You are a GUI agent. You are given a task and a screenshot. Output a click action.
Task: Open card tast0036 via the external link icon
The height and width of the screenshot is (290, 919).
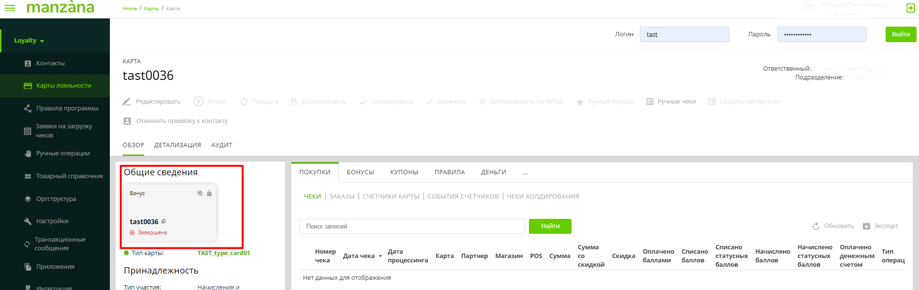click(164, 222)
